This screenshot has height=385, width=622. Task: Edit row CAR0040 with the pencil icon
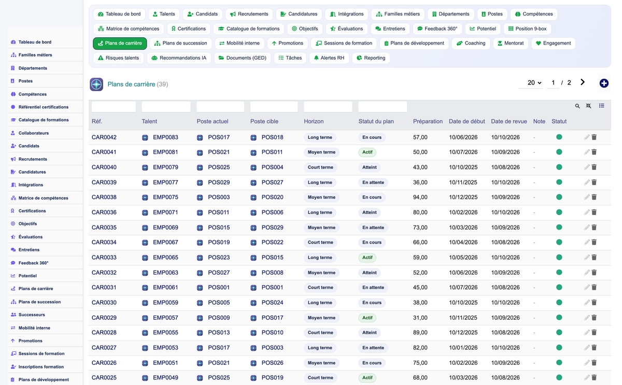pos(587,167)
